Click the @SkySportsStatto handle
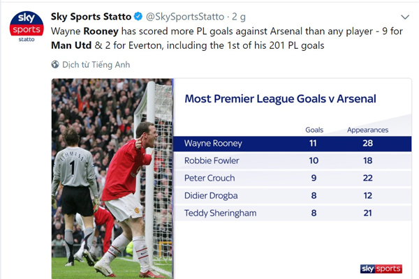 [x=185, y=17]
